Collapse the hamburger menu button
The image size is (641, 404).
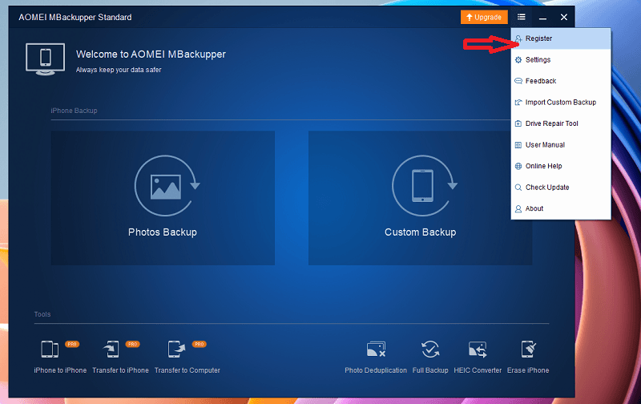522,17
